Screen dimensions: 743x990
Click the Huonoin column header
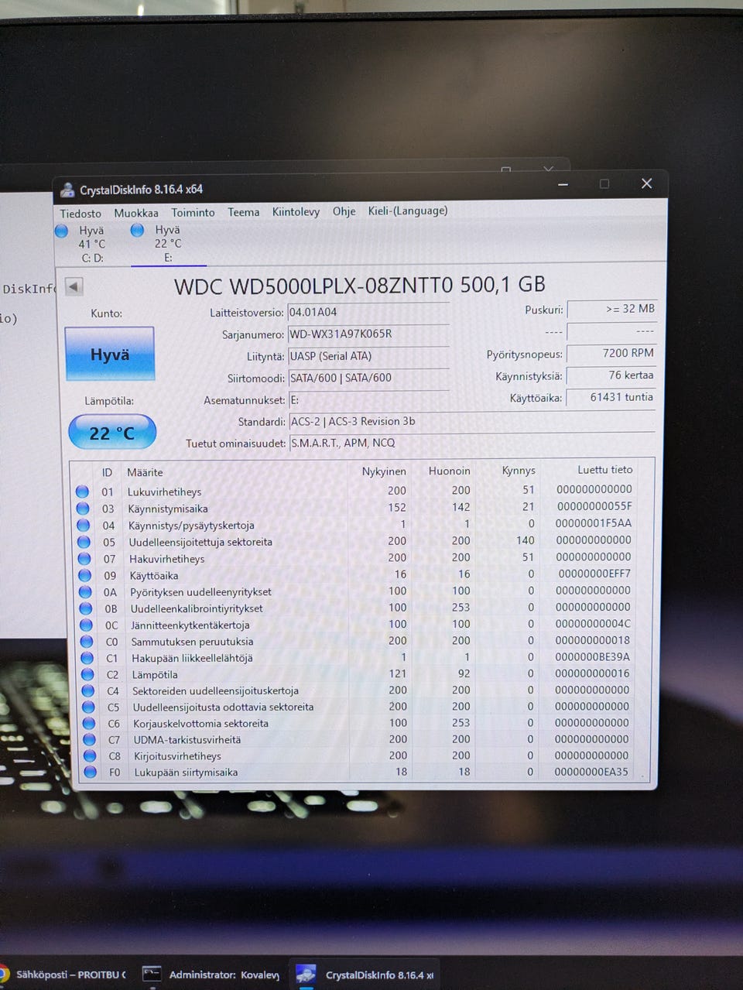point(450,471)
